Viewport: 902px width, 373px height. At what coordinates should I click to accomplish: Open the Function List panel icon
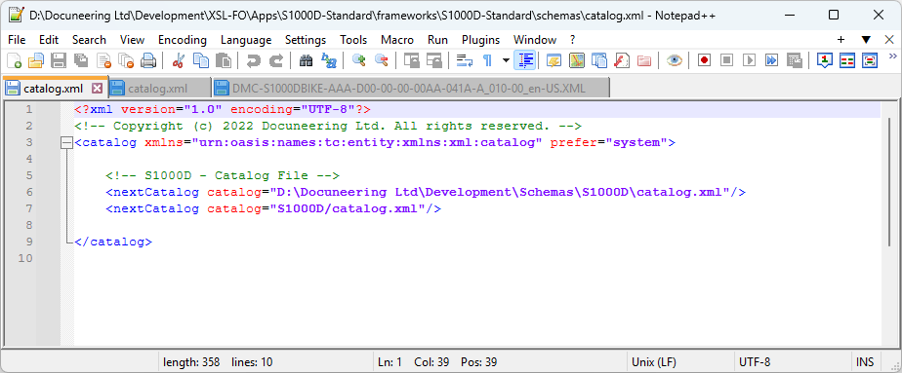621,60
